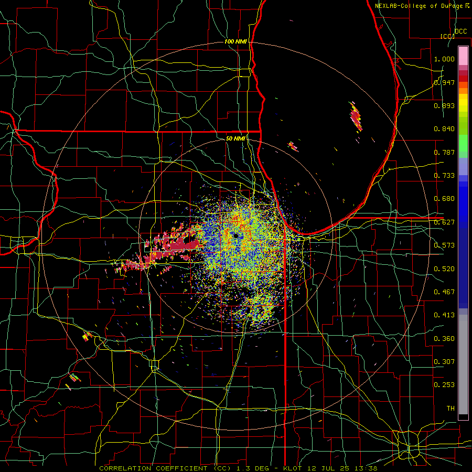Screen dimensions: 472x472
Task: Click the 50 NMI range ring label
Action: [x=235, y=138]
